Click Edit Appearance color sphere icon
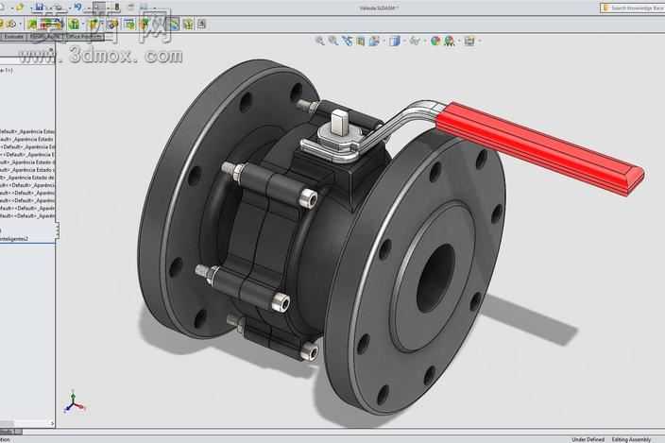The width and height of the screenshot is (665, 443). click(435, 41)
